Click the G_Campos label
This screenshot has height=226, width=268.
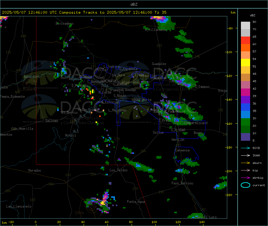(202, 87)
